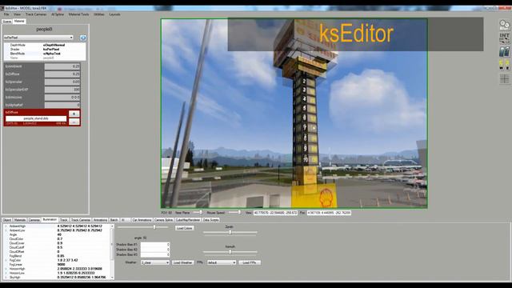Viewport: 512px width, 288px height.
Task: Open the Cameras bottom tab
Action: (34, 220)
